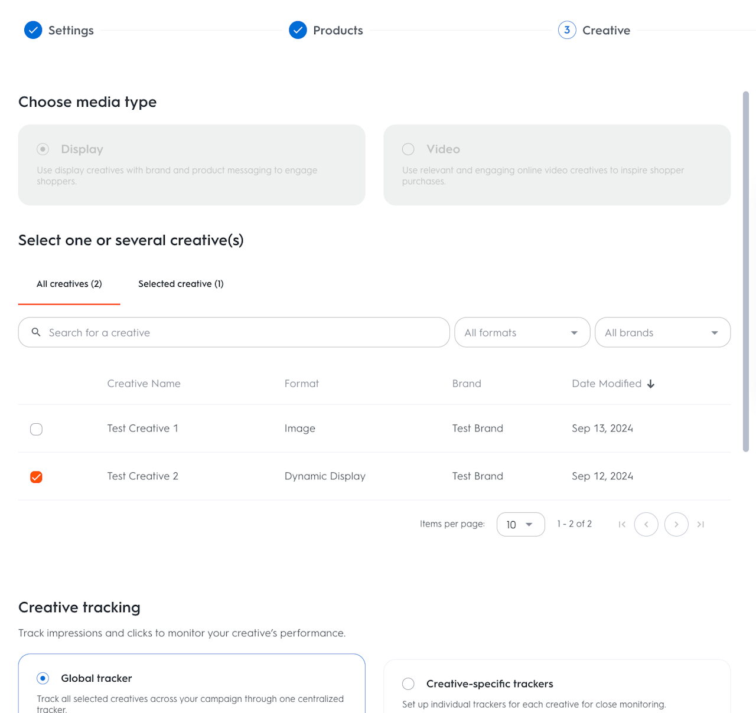The width and height of the screenshot is (756, 713).
Task: Click the search magnifier icon
Action: (x=36, y=332)
